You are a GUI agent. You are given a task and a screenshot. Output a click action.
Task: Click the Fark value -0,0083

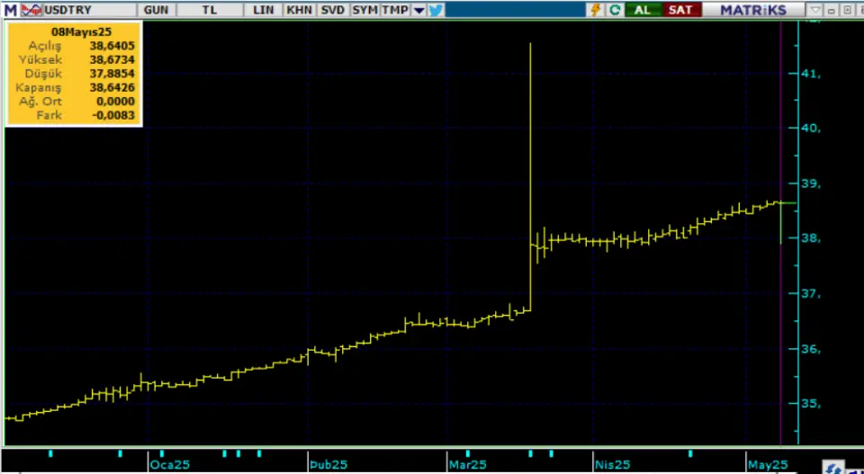pos(113,115)
